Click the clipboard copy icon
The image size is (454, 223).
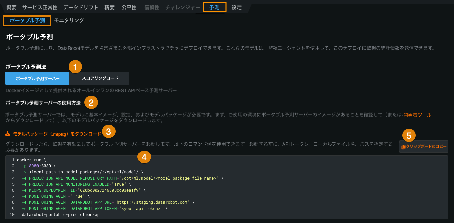403,147
